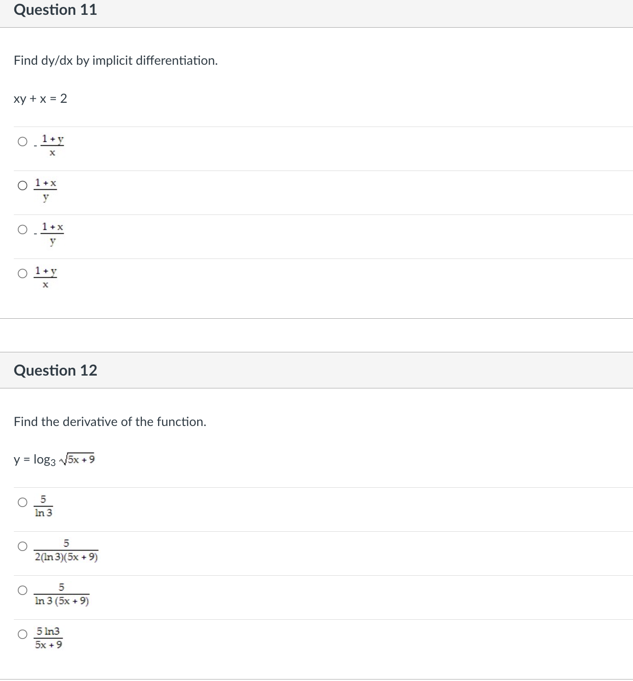Click the answer label 2(ln 3)(5x+9)

tap(66, 557)
